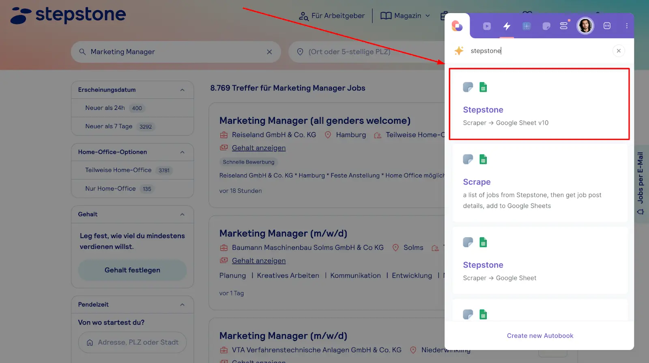
Task: Click the Schnelle Bewerbung badge
Action: point(249,162)
